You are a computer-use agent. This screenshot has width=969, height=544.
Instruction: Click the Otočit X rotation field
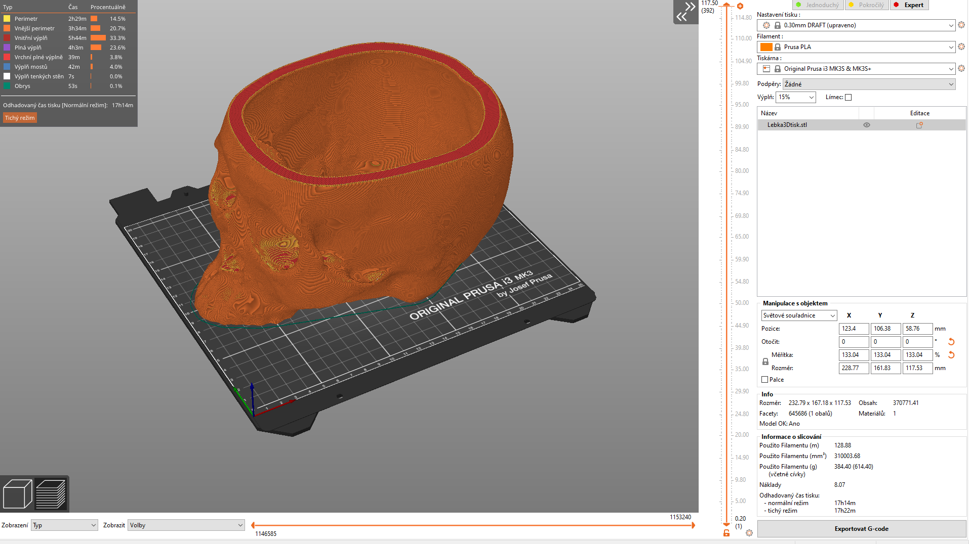coord(854,342)
